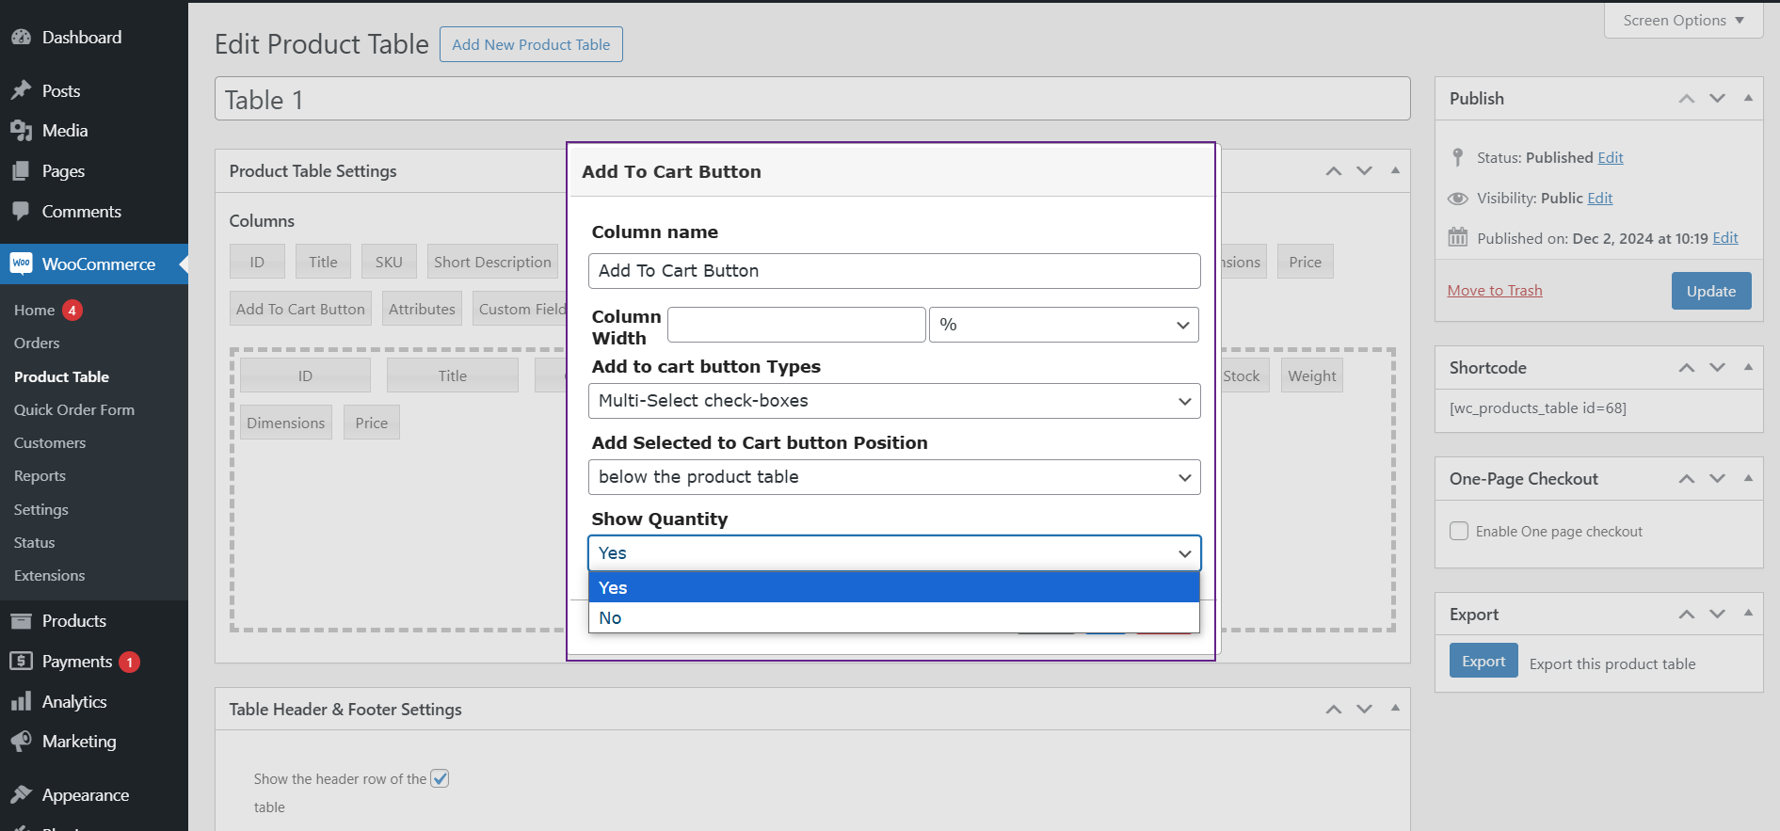Click the Appearance paintbrush icon
This screenshot has height=831, width=1780.
tap(21, 795)
